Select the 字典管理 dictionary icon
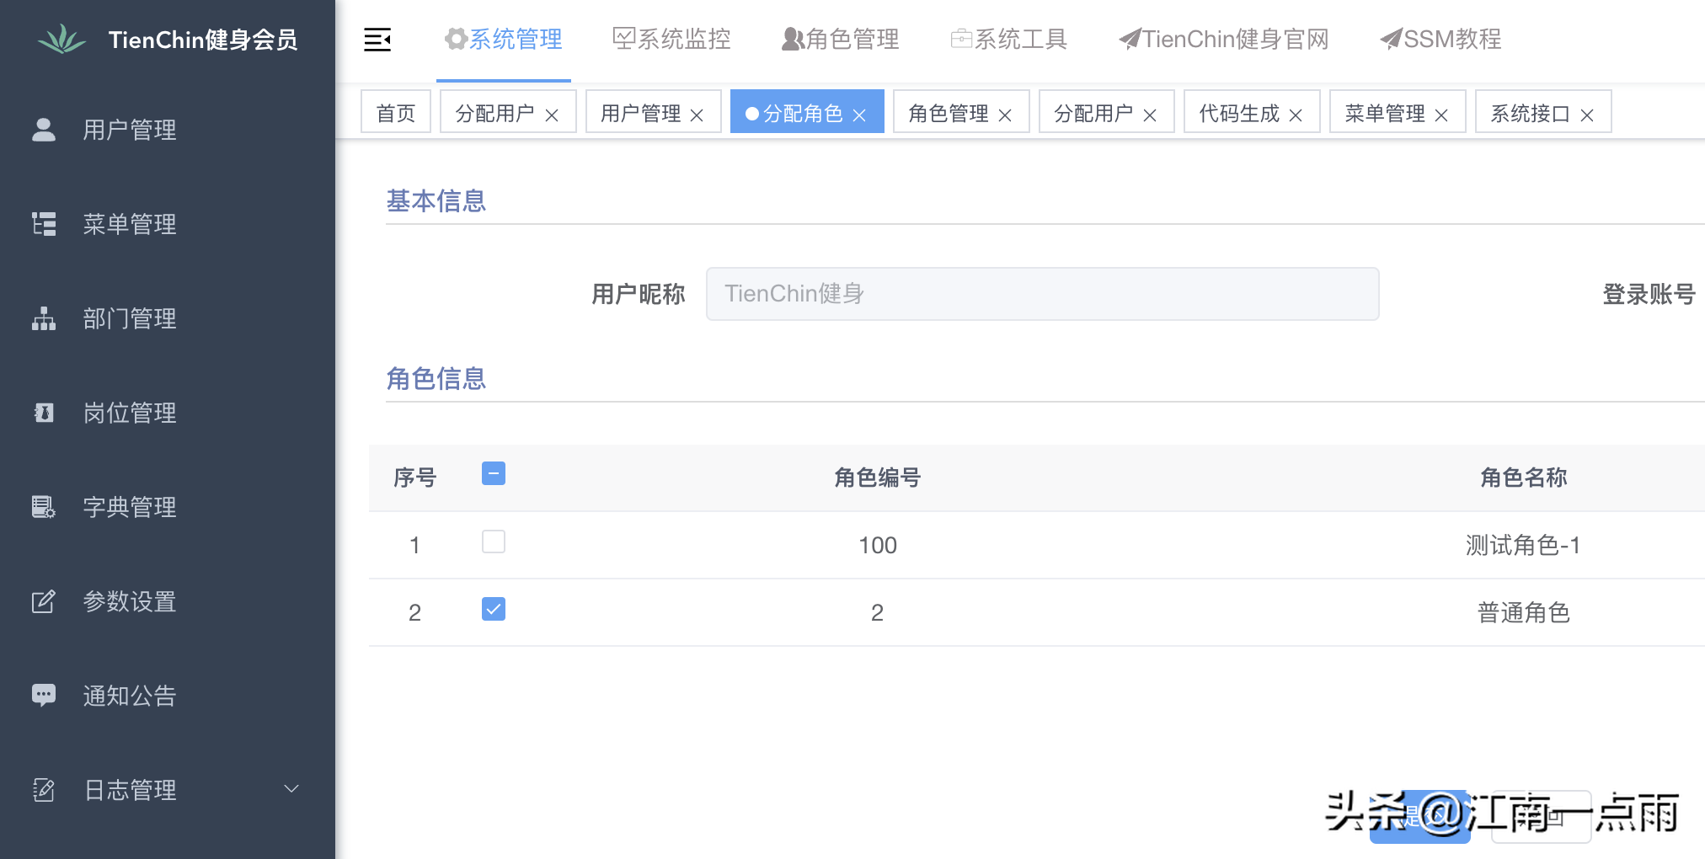The height and width of the screenshot is (859, 1705). click(x=43, y=506)
